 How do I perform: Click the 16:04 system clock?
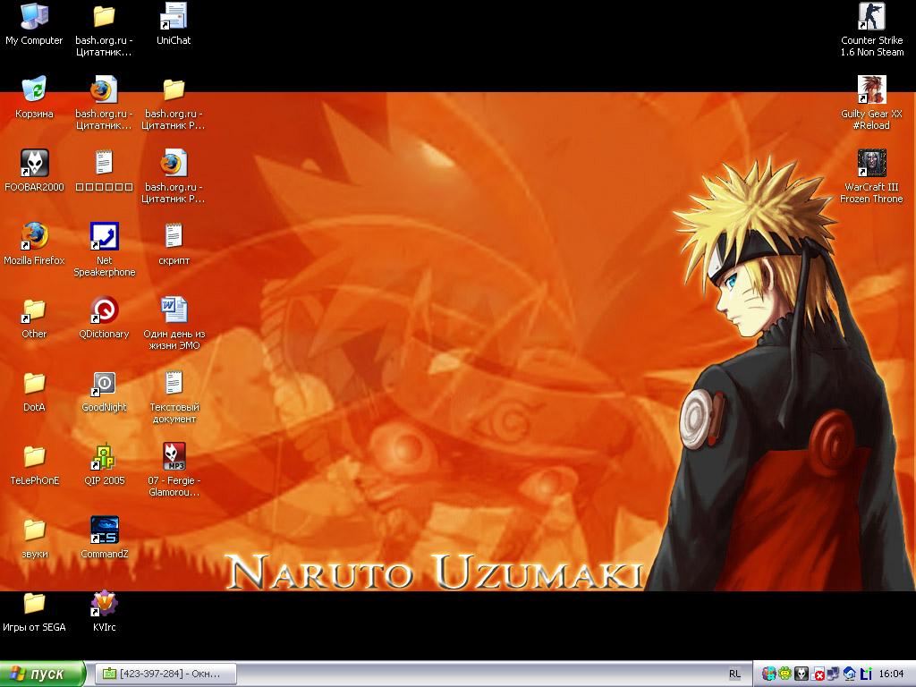click(x=891, y=674)
